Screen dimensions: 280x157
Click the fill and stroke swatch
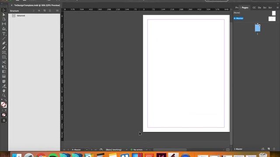click(3, 105)
